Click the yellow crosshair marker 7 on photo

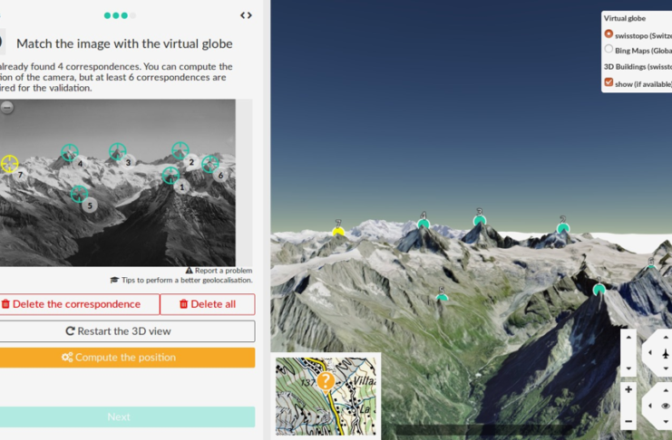pyautogui.click(x=9, y=164)
